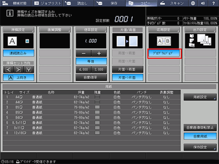
Task: Open the ジョブリスト tab
Action: tap(47, 3)
